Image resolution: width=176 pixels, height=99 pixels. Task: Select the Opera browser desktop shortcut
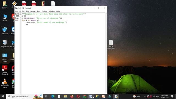point(13,70)
